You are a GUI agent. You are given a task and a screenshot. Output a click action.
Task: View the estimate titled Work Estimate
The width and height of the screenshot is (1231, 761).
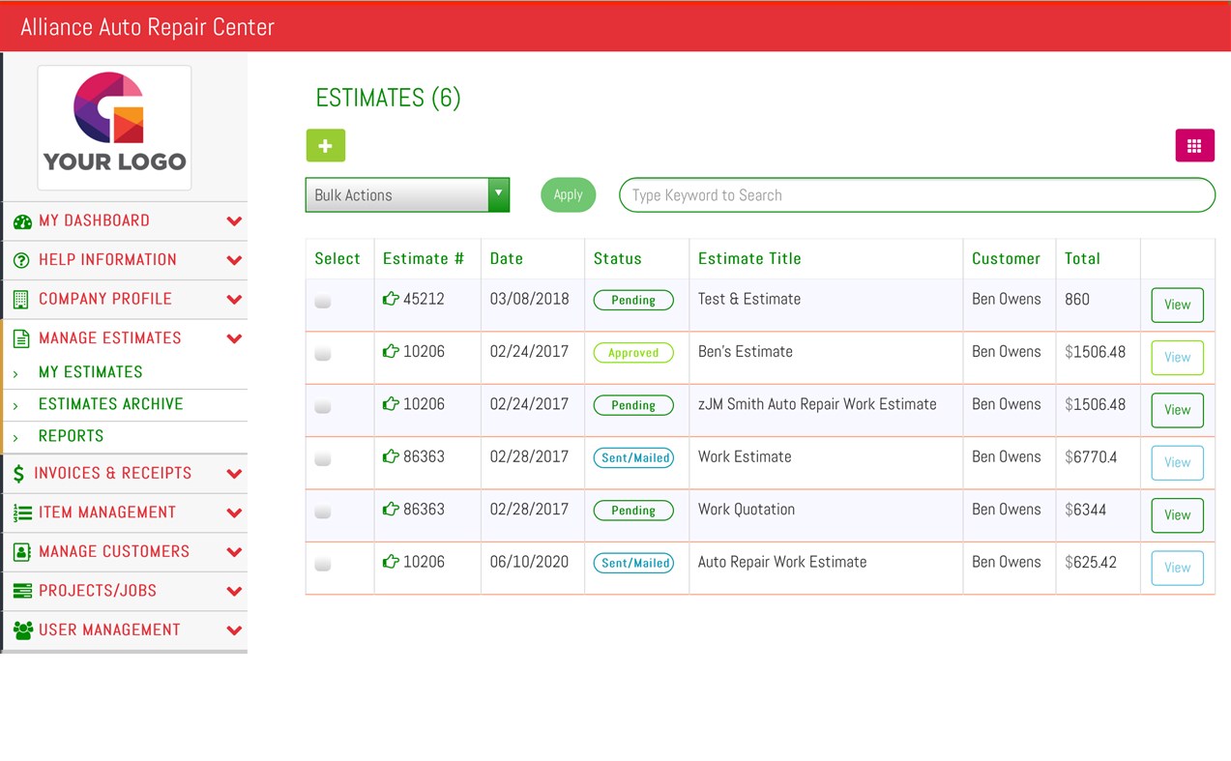1176,462
